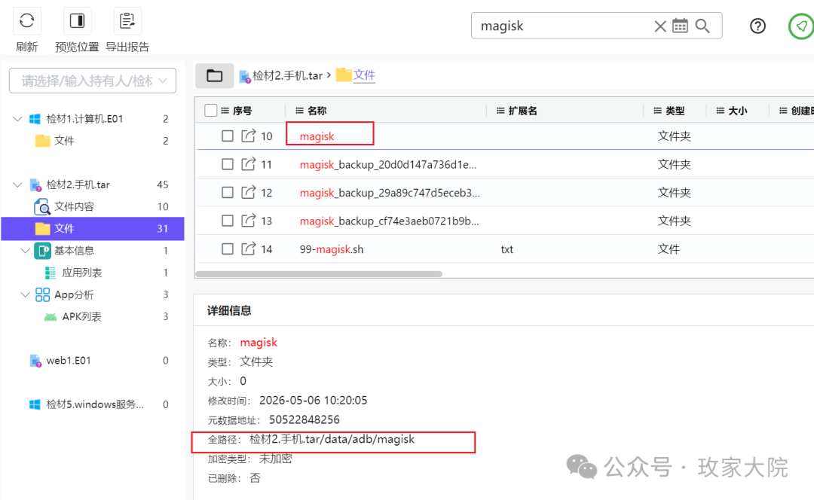Check the box for row 10 magisk
Screen dimensions: 814x500
(228, 136)
